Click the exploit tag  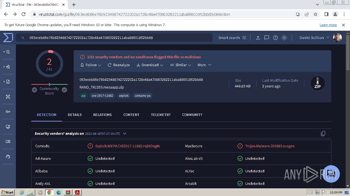click(x=124, y=96)
